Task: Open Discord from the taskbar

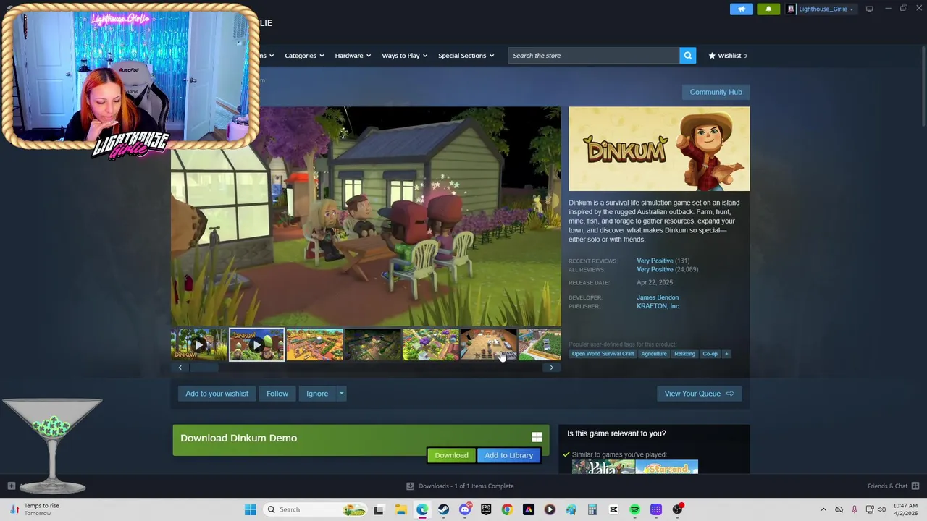Action: click(465, 509)
